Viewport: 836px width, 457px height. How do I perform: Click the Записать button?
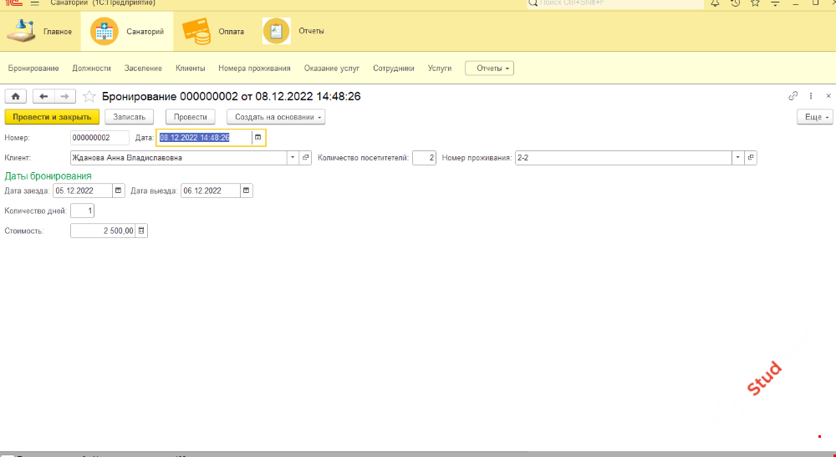point(130,117)
